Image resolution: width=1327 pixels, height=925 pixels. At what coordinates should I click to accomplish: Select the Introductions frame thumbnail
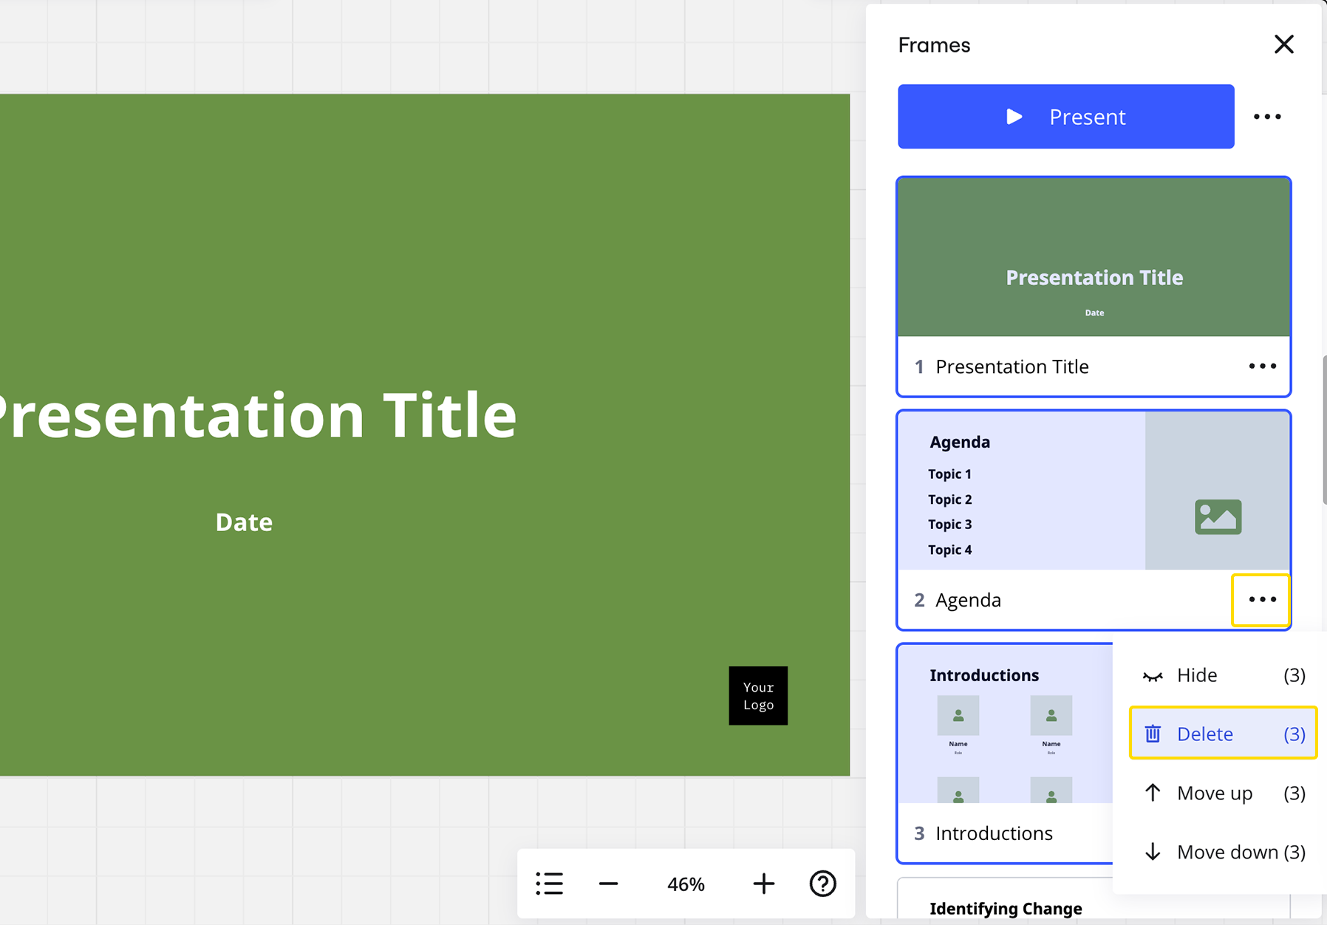pyautogui.click(x=1005, y=724)
